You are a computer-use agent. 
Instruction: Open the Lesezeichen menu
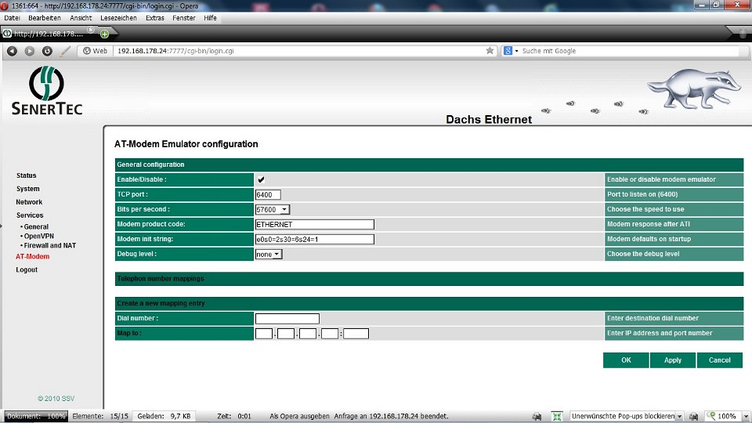point(119,17)
